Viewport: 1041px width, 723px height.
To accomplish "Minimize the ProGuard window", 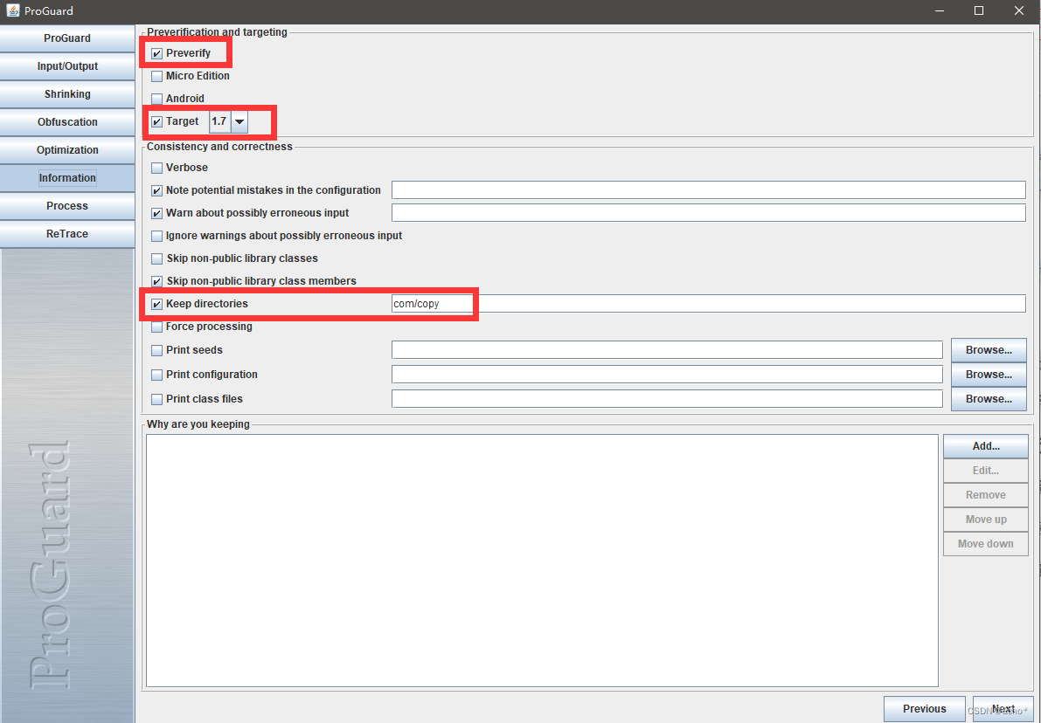I will pyautogui.click(x=940, y=11).
